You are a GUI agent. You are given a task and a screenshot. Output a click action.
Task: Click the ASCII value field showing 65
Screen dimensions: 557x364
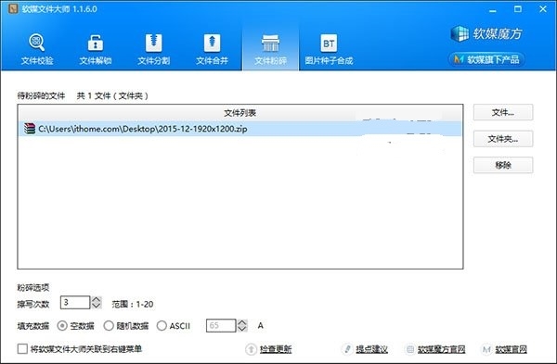pos(221,325)
